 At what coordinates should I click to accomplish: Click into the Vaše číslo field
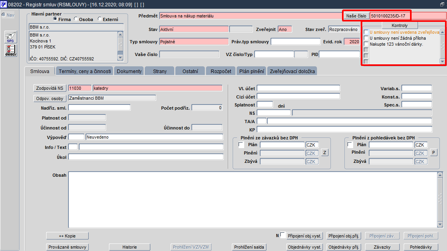point(189,54)
